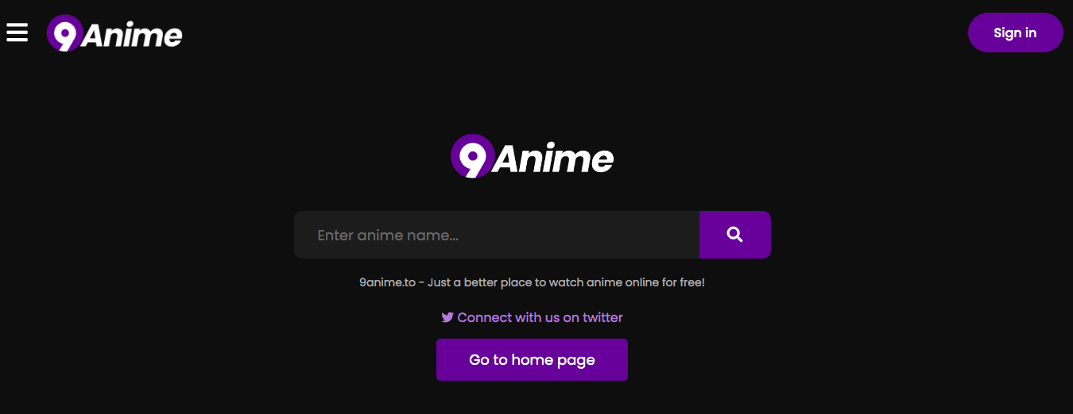Click the word twitter in the connect link
Image resolution: width=1073 pixels, height=414 pixels.
pos(602,317)
